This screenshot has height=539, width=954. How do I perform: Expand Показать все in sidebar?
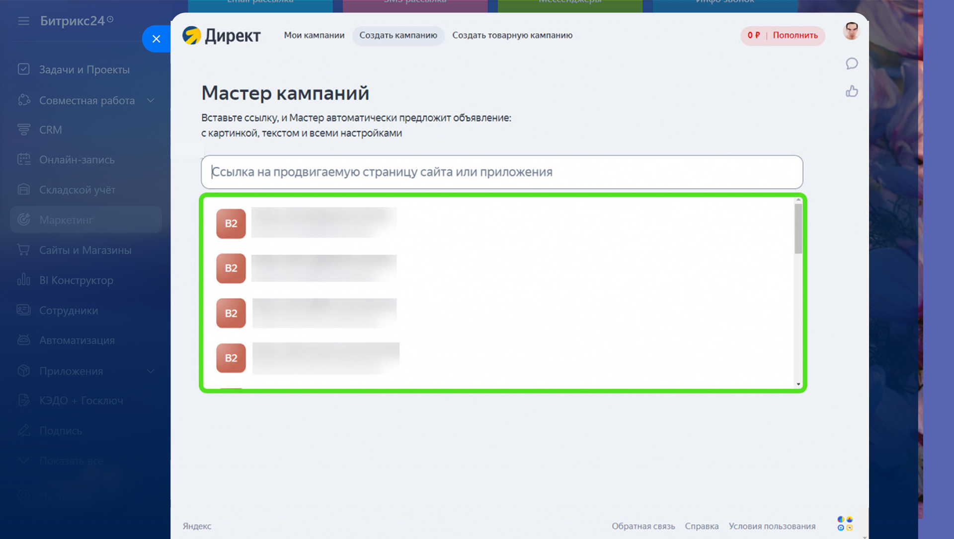click(x=72, y=461)
